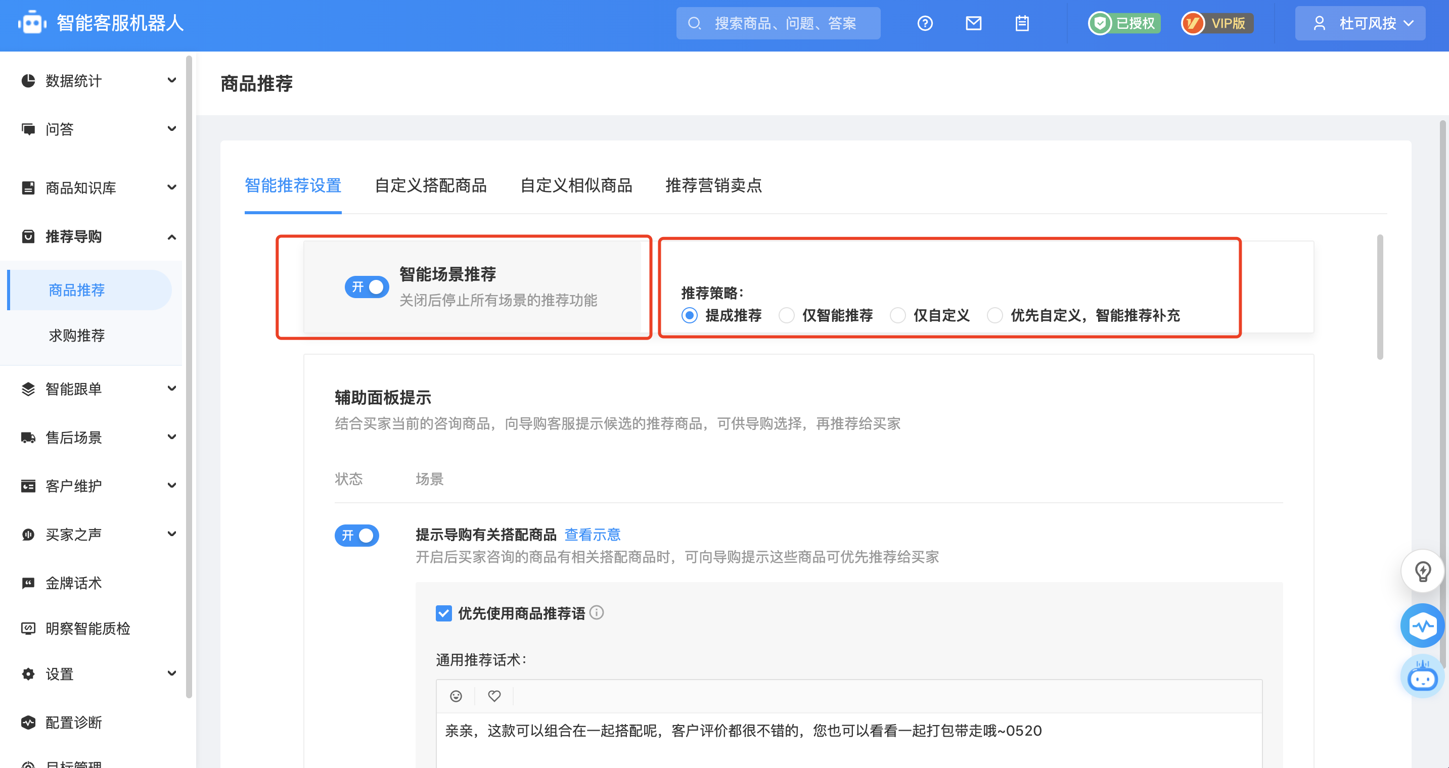Viewport: 1449px width, 768px height.
Task: Click the heart icon in the editor toolbar
Action: [494, 696]
